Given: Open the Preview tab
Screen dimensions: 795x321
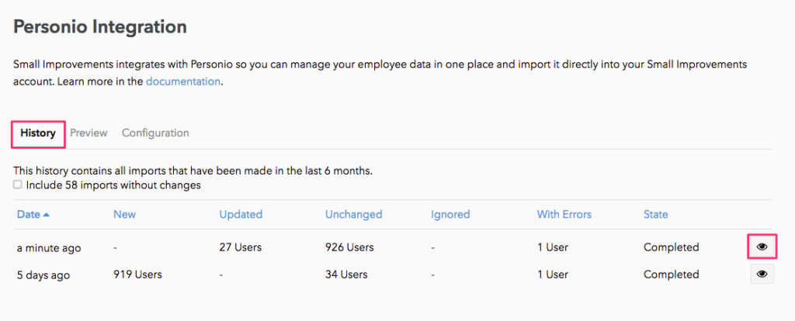Looking at the screenshot, I should 89,133.
